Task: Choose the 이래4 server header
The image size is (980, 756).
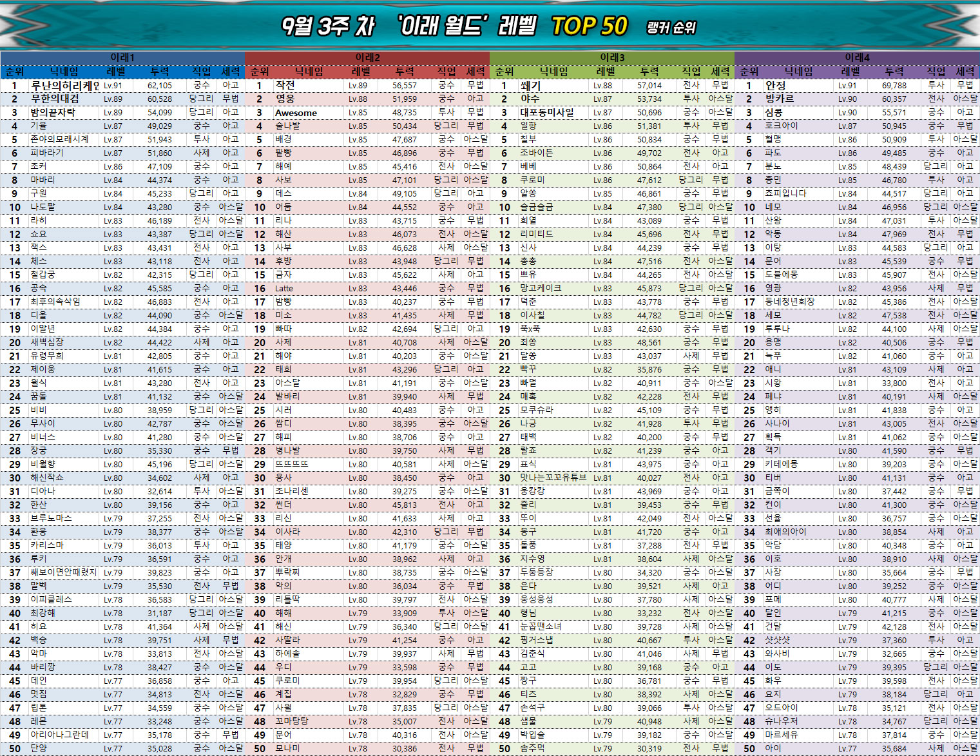Action: click(857, 57)
